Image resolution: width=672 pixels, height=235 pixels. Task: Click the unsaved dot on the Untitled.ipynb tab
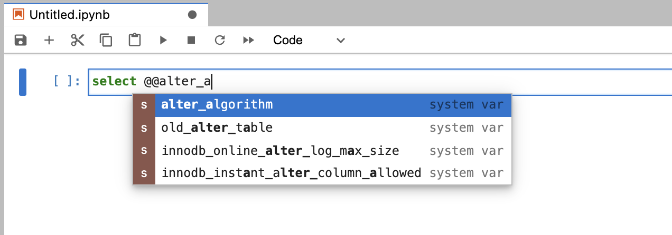coord(192,15)
